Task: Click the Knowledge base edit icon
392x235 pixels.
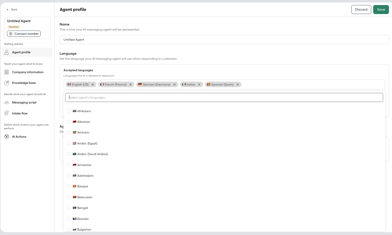Action: coord(7,83)
